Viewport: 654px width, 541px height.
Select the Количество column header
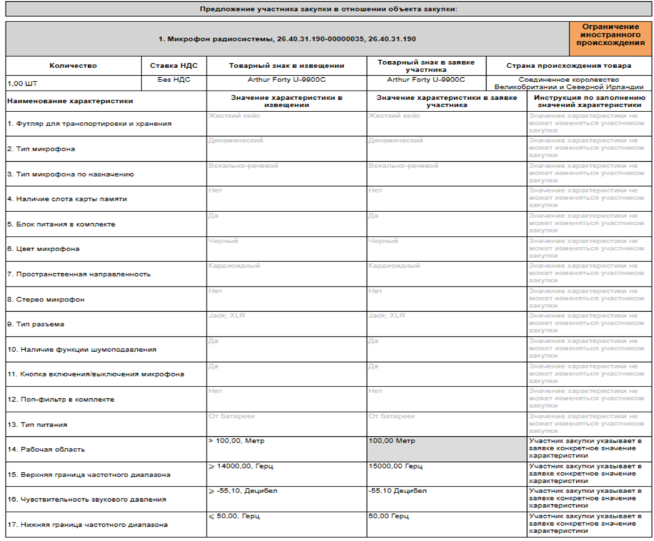coord(74,66)
